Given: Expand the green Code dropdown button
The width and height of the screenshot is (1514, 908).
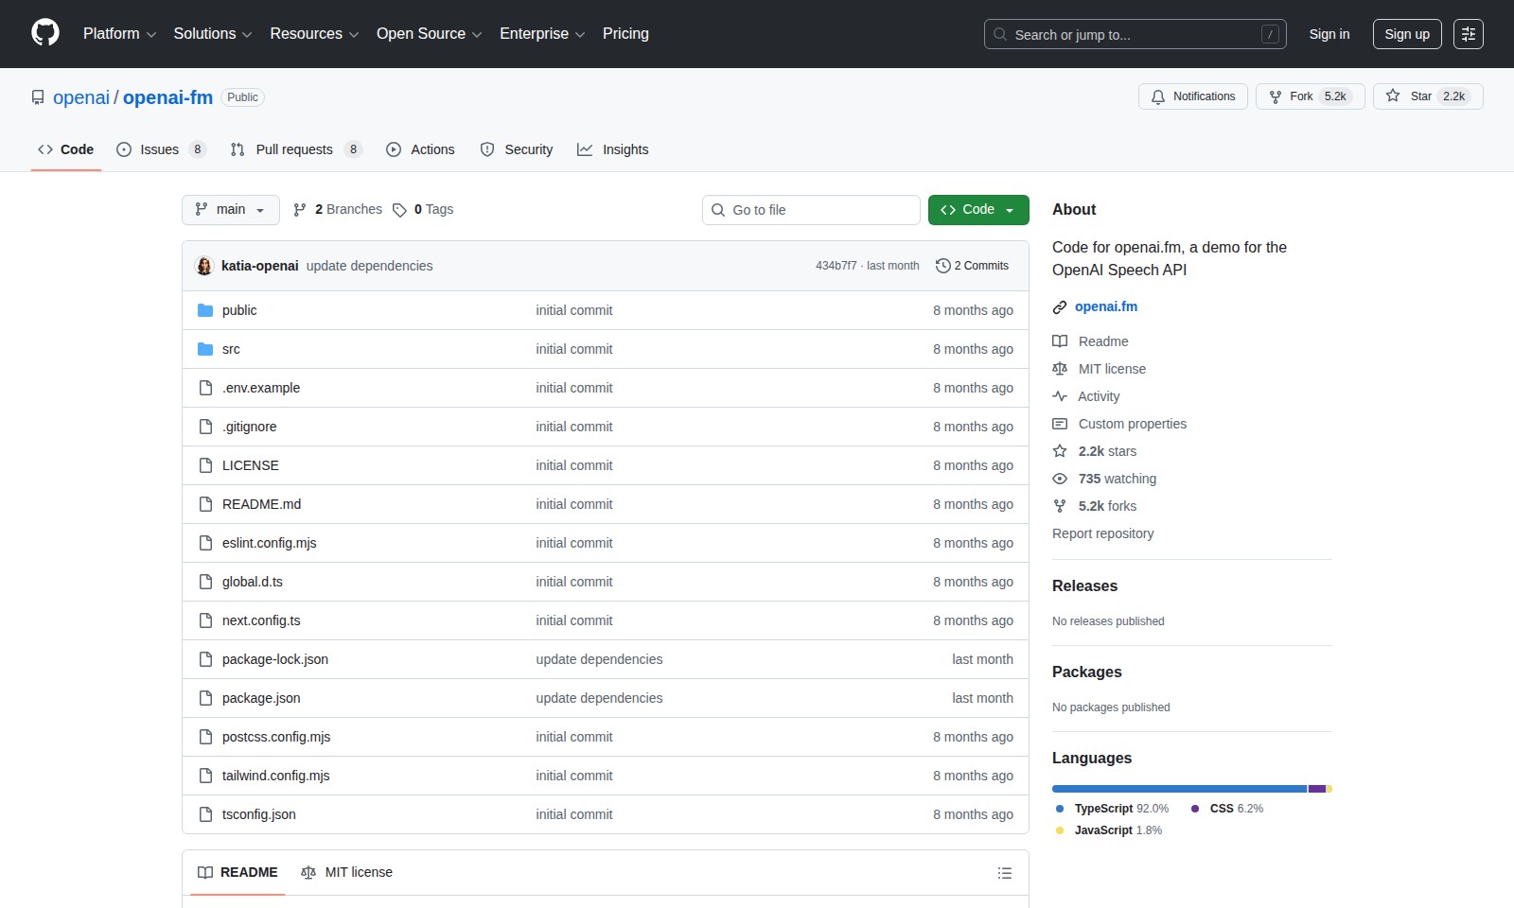Looking at the screenshot, I should (978, 210).
